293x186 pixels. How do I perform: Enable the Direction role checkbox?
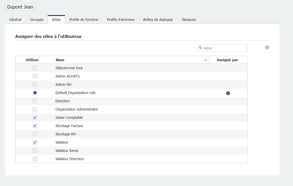[35, 101]
